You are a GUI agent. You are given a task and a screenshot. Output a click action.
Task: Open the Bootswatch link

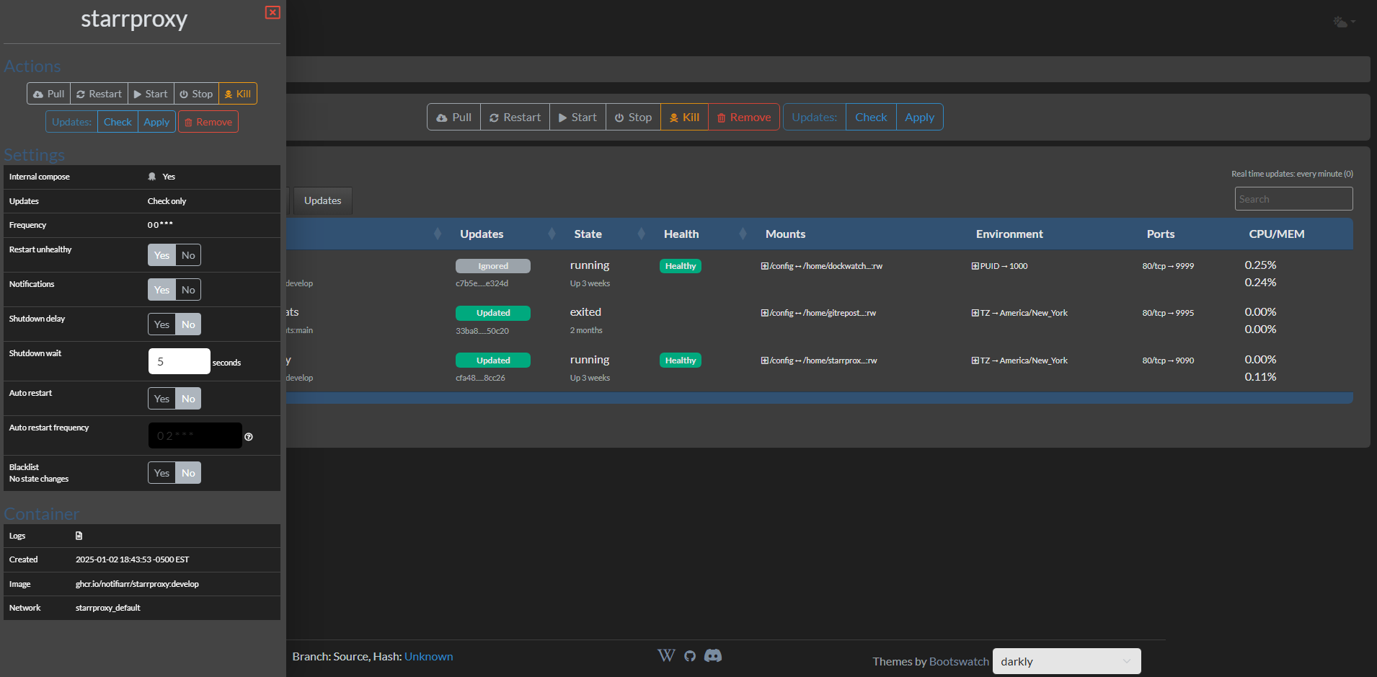tap(959, 661)
